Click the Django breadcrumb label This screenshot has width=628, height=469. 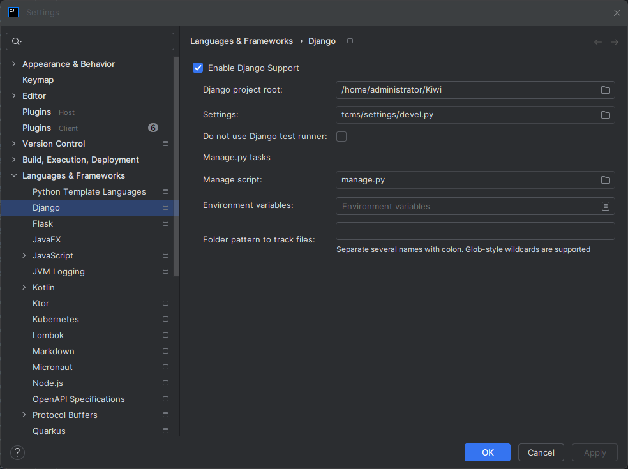coord(322,41)
